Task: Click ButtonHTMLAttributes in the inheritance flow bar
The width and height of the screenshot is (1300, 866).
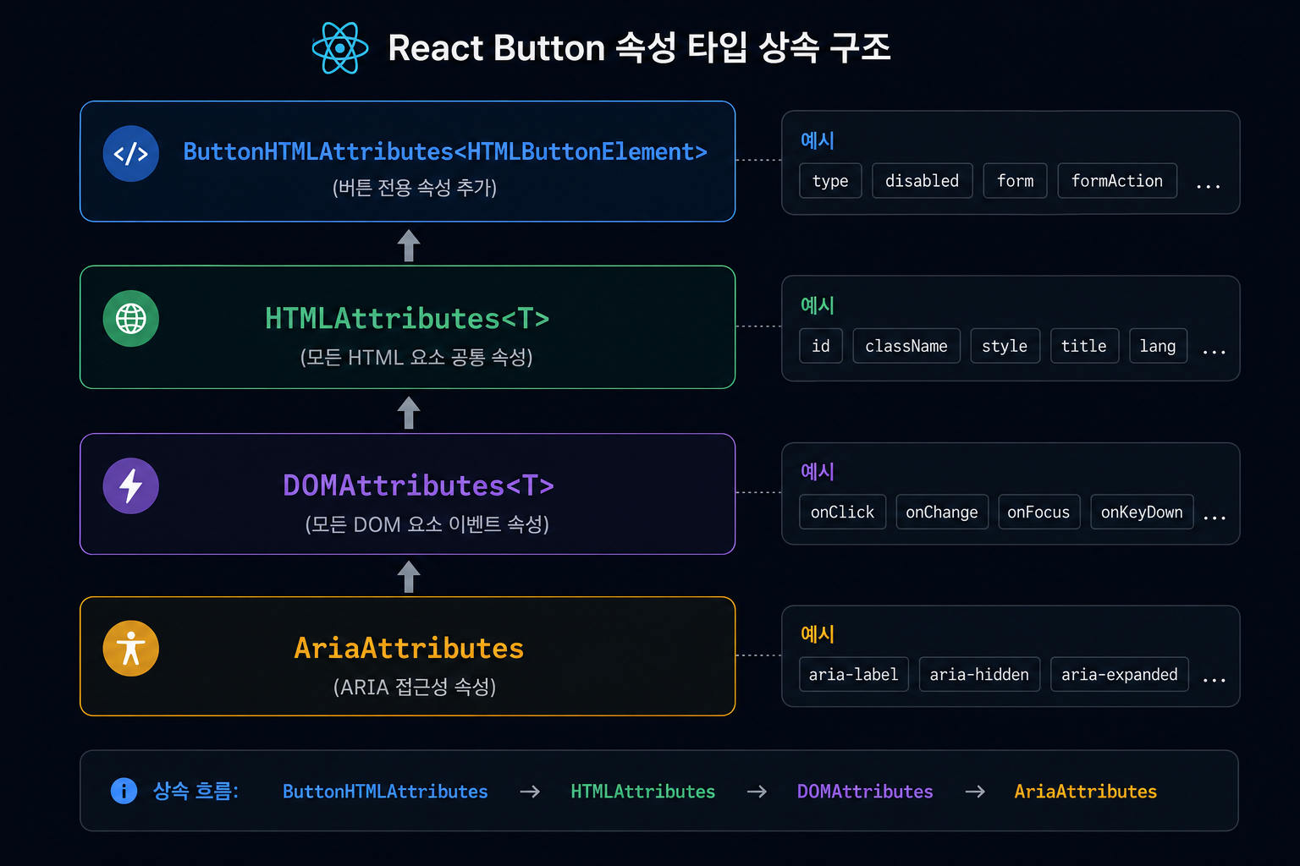Action: (x=385, y=792)
